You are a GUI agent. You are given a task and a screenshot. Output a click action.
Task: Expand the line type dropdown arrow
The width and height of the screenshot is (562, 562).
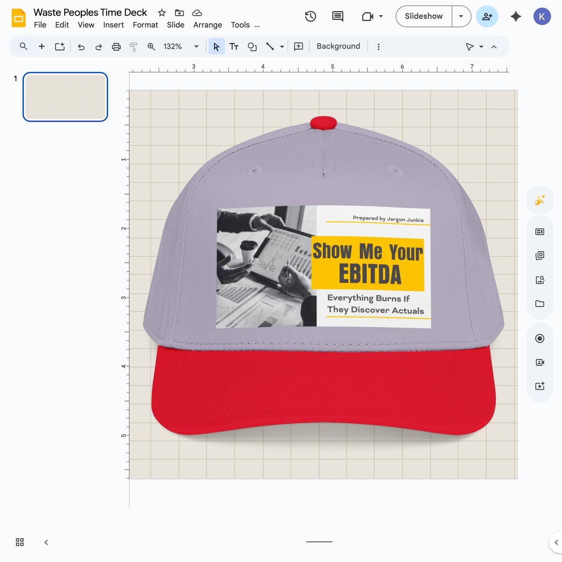[x=282, y=47]
